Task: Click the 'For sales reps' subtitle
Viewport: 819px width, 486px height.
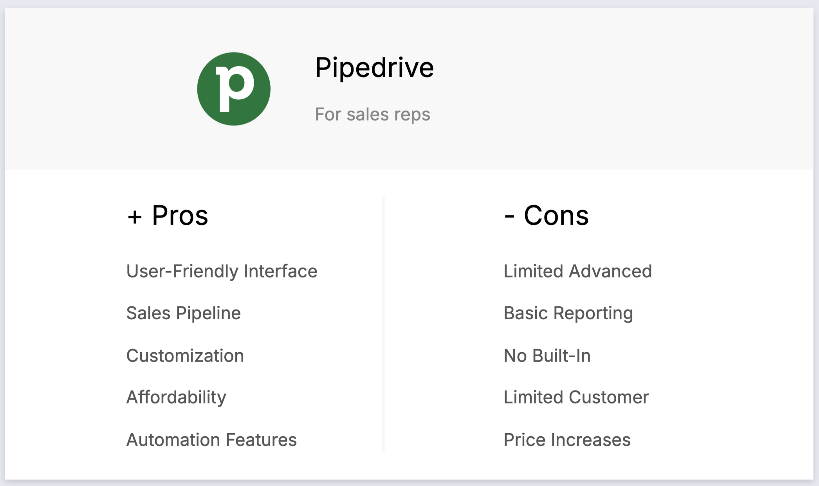Action: [372, 114]
